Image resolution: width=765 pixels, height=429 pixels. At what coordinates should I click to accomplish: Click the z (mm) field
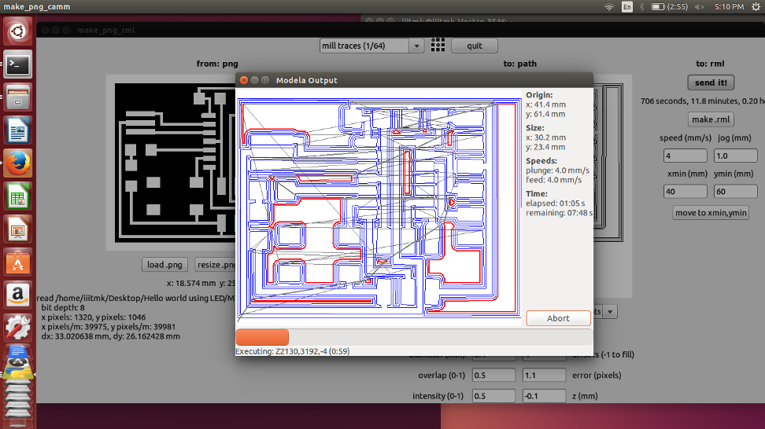[x=544, y=396]
